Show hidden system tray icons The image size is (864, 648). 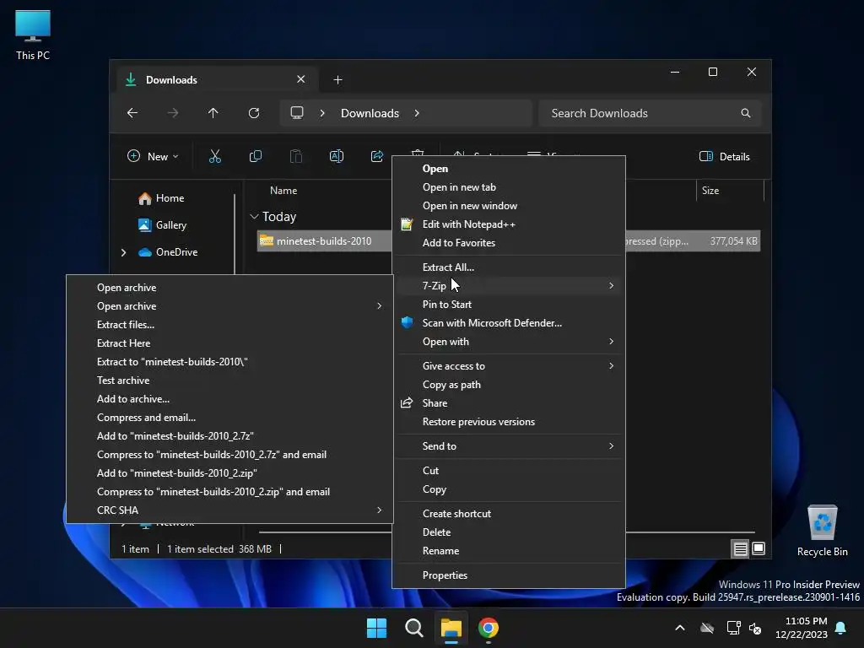coord(680,628)
